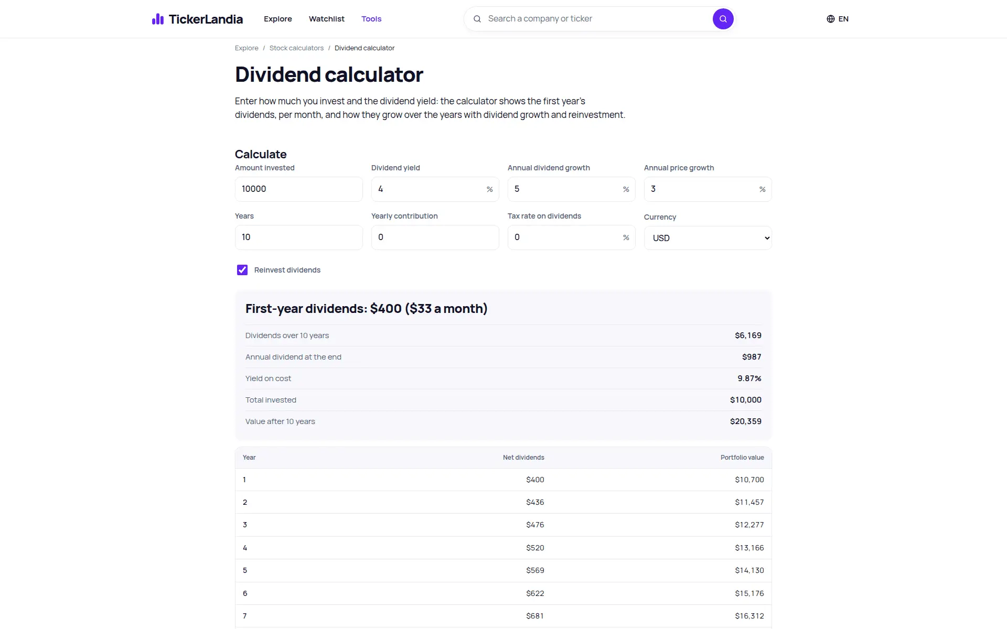This screenshot has width=1007, height=629.
Task: Click the TickerLandia brand name
Action: coord(206,19)
